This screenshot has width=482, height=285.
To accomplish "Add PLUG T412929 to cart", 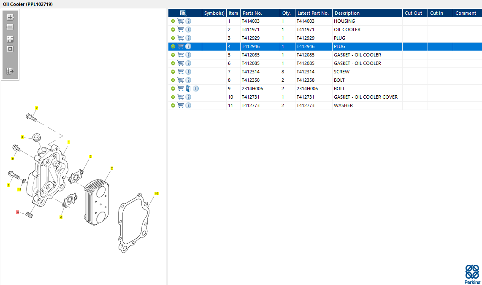I will [181, 38].
